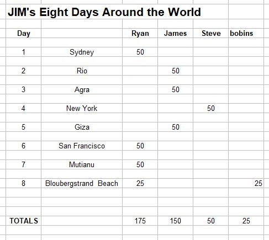The image size is (269, 240).
Task: Click the New York cell
Action: [82, 108]
